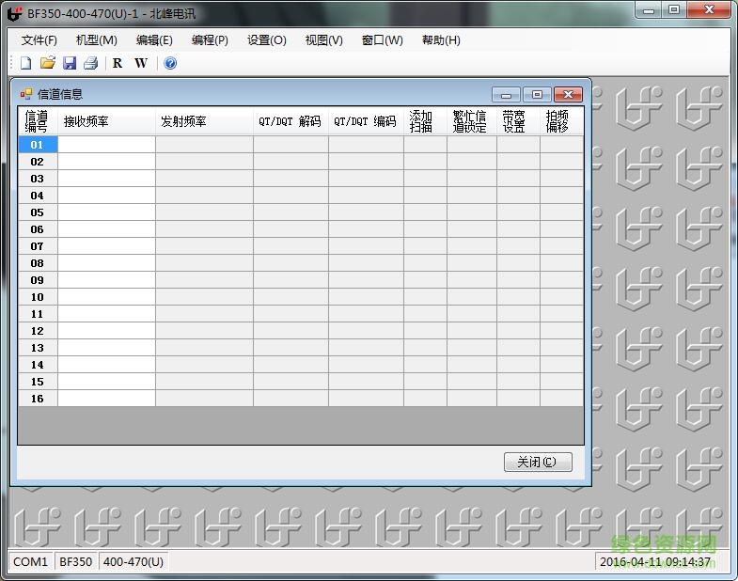Click 添加扫描 cell for channel 06
Viewport: 738px width, 581px height.
click(x=426, y=229)
